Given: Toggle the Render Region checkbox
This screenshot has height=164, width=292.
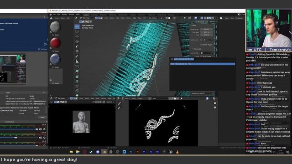Looking at the screenshot, I should click(201, 45).
